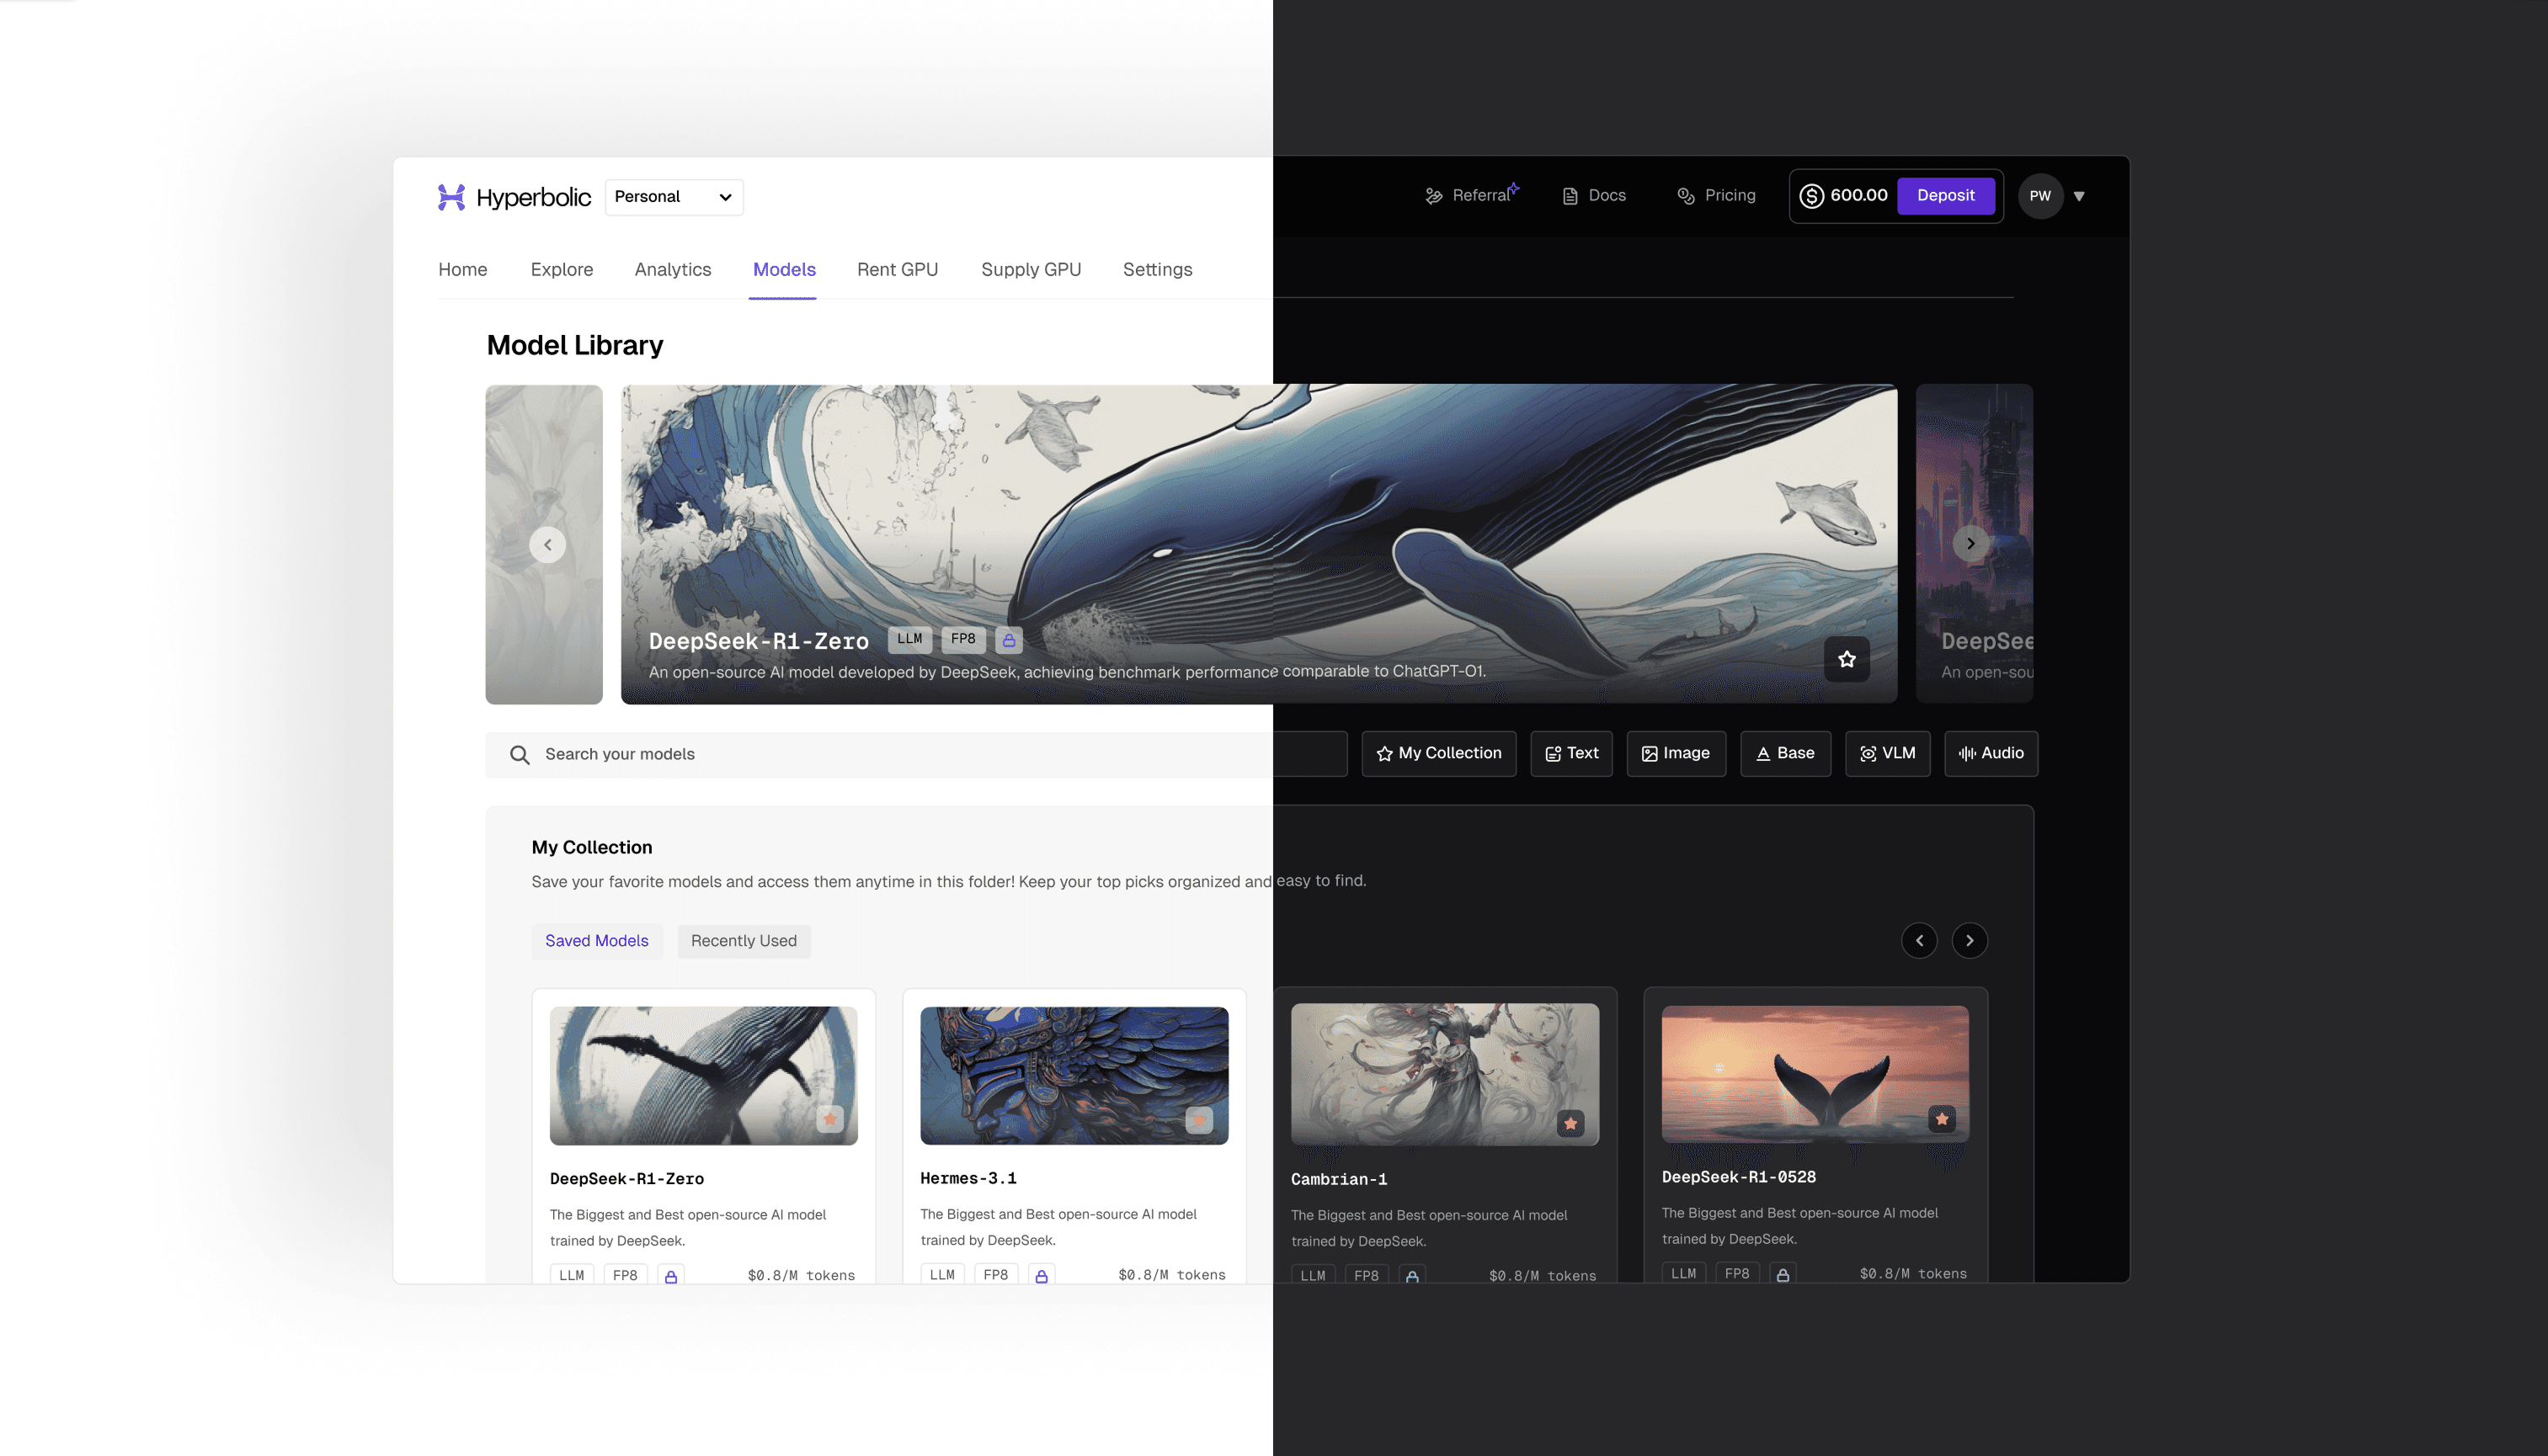The height and width of the screenshot is (1456, 2548).
Task: Advance to next banner slide
Action: (1970, 544)
